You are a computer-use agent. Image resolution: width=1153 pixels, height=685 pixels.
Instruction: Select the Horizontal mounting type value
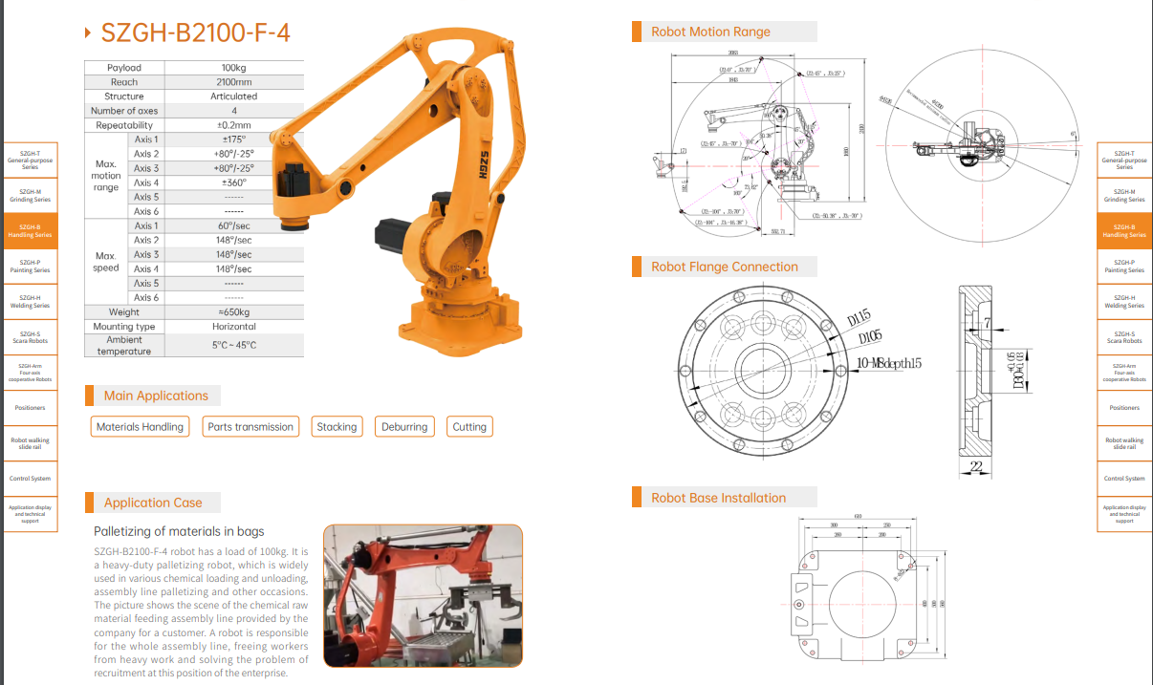pyautogui.click(x=234, y=327)
